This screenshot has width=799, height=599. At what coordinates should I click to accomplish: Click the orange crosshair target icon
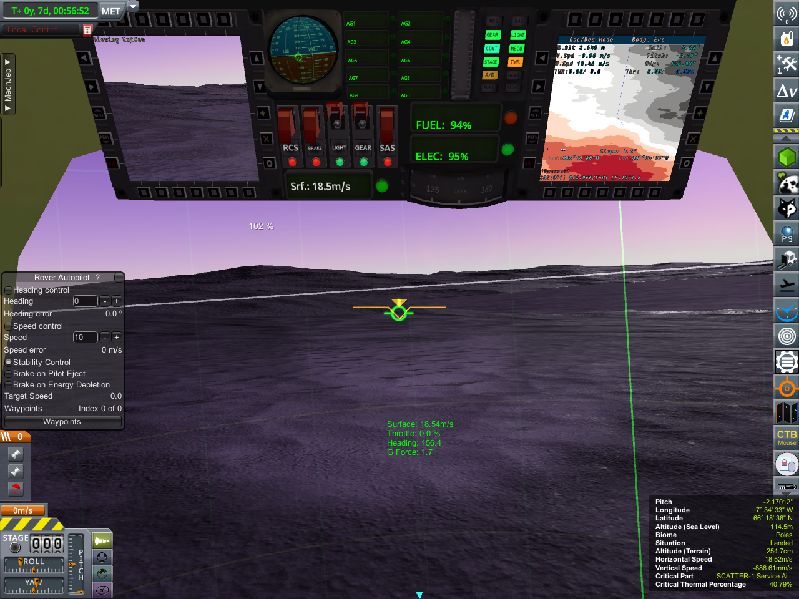[x=787, y=388]
